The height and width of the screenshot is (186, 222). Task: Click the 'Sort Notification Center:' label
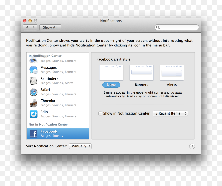46,146
